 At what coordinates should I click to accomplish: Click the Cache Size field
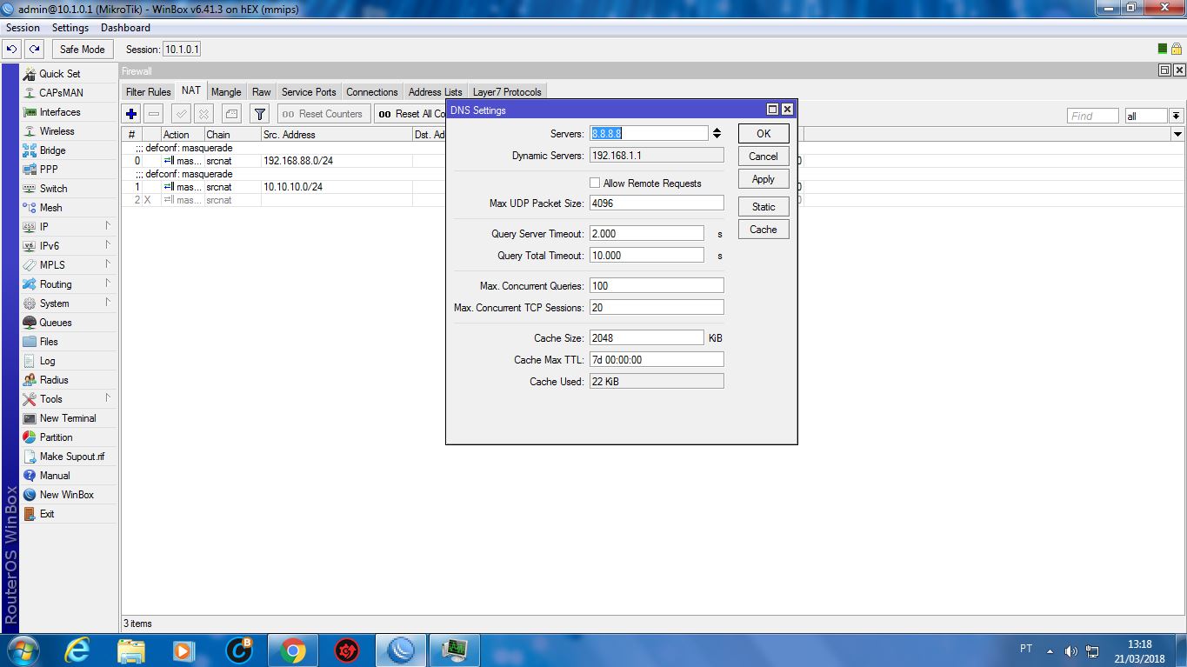tap(646, 338)
